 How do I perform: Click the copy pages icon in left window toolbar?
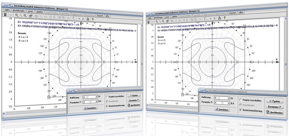tap(74, 18)
